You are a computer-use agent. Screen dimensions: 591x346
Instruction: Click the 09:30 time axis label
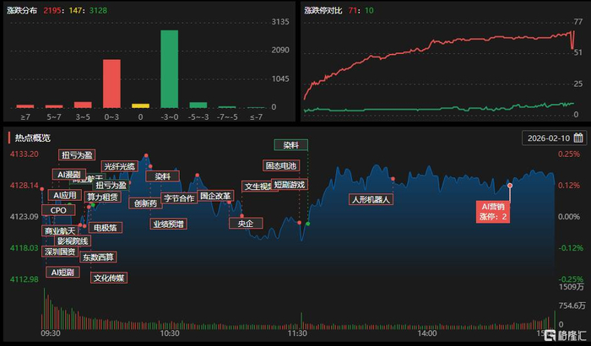(51, 333)
